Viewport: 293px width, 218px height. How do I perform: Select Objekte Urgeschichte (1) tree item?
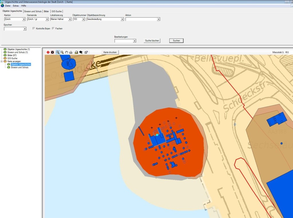19,49
